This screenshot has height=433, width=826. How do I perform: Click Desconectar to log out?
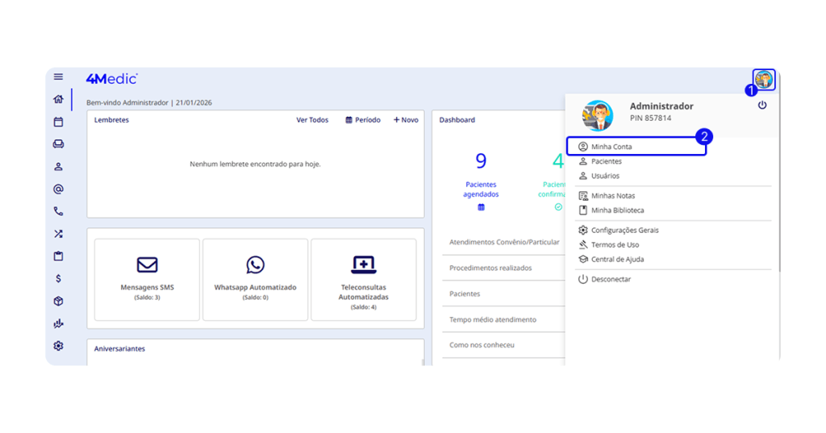pyautogui.click(x=611, y=280)
